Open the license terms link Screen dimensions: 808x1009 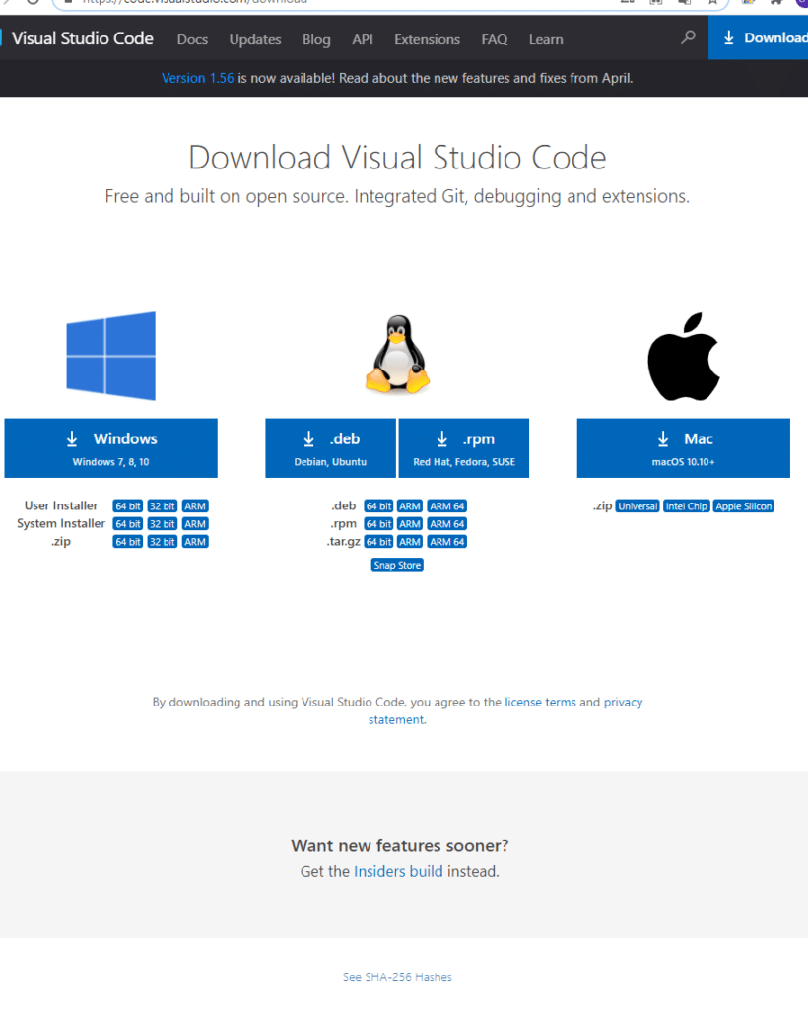coord(540,702)
